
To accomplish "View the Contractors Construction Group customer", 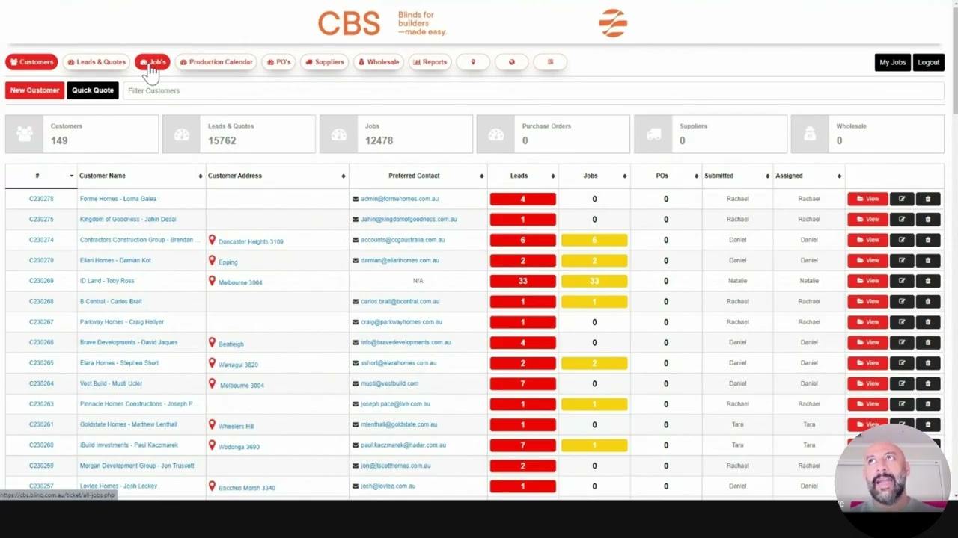I will [867, 240].
